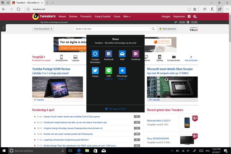Open the Componenten category
This screenshot has width=231, height=154.
174,58
